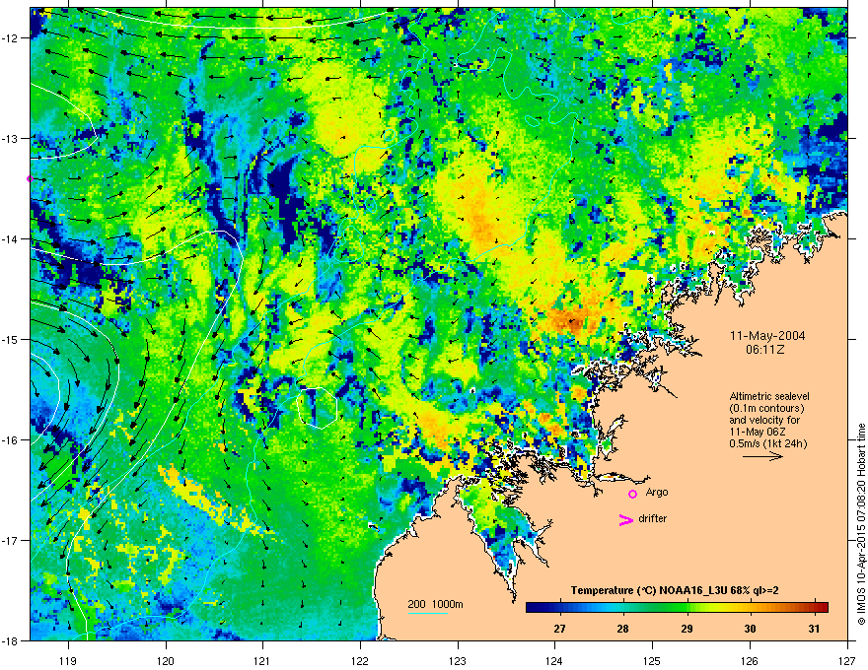Click latitude axis label -15

point(10,339)
